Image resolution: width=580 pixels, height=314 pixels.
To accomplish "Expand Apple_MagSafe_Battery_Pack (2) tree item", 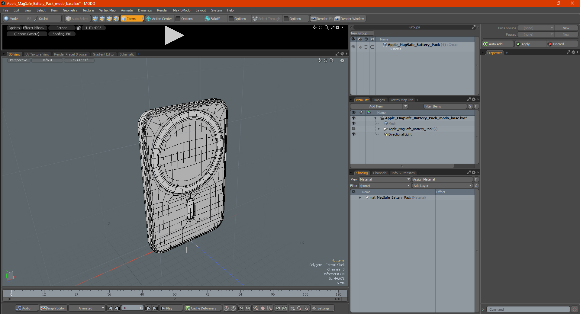I will (379, 129).
